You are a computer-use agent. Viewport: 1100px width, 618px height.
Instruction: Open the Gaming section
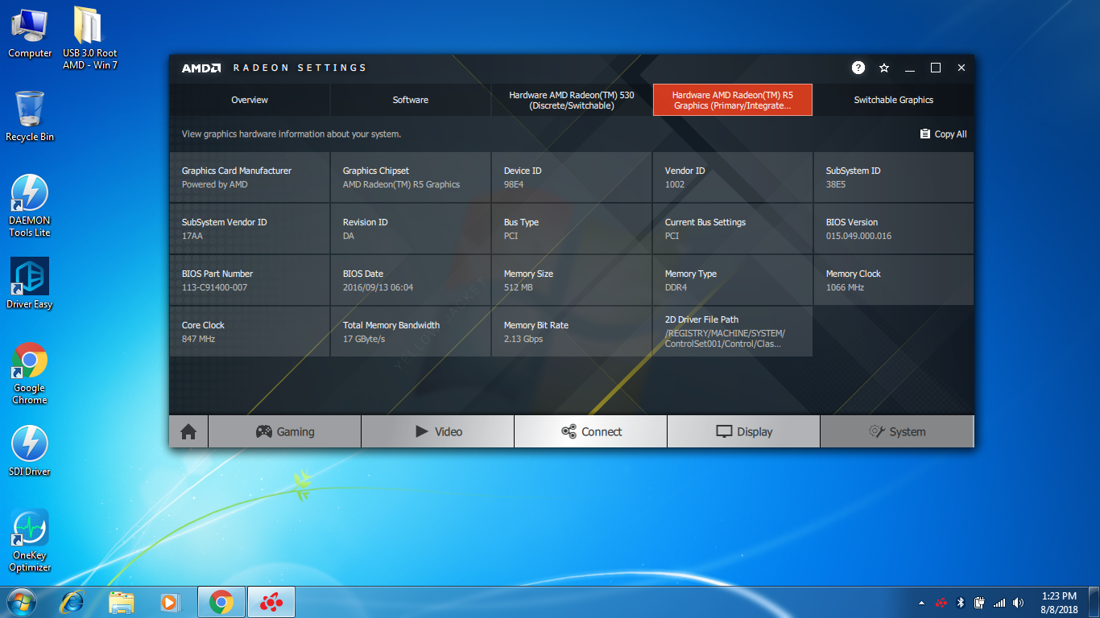(285, 431)
